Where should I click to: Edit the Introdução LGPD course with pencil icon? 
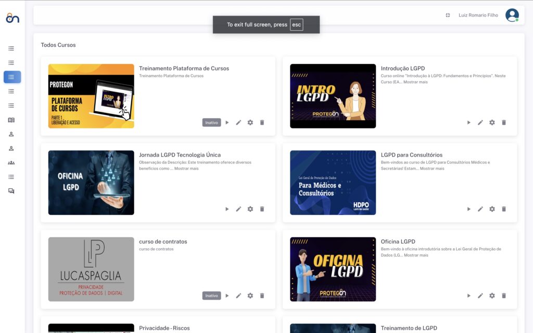point(480,122)
